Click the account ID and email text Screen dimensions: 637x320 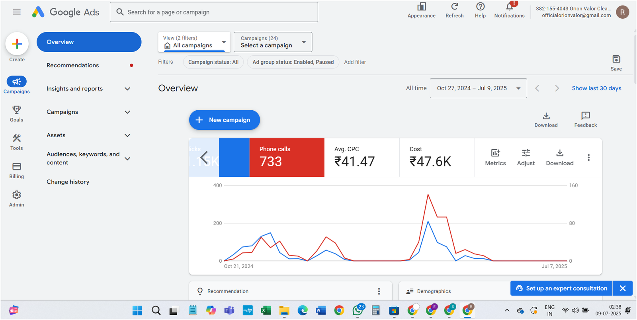[573, 12]
